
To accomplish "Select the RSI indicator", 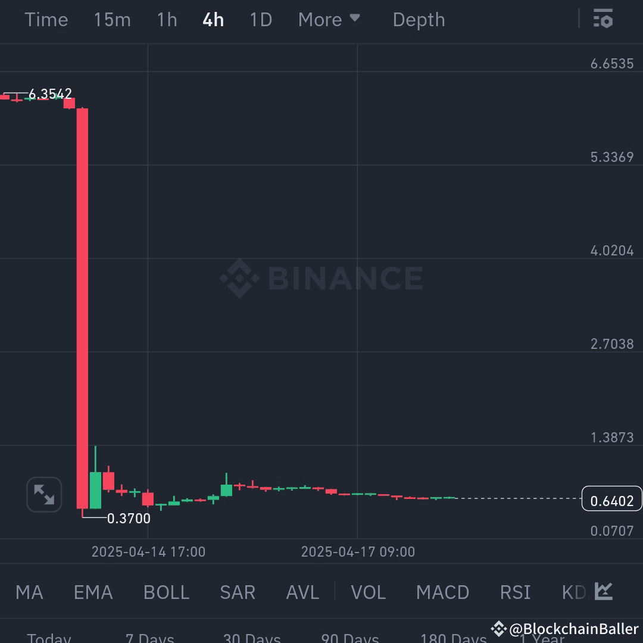I will tap(514, 591).
